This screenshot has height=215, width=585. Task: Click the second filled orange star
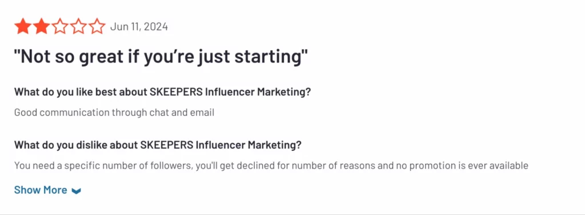pyautogui.click(x=41, y=27)
